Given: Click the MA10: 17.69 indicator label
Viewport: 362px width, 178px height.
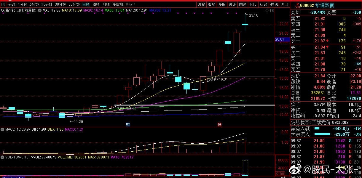Looking at the screenshot, I should coord(72,10).
